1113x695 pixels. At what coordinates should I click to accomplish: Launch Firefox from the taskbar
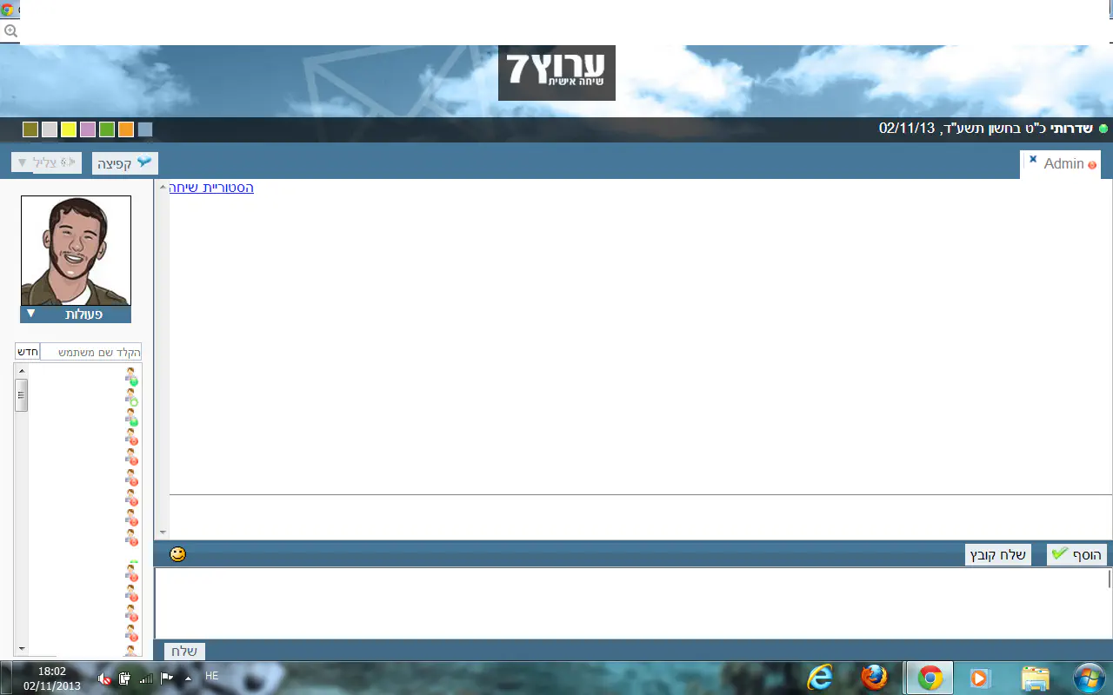coord(874,678)
